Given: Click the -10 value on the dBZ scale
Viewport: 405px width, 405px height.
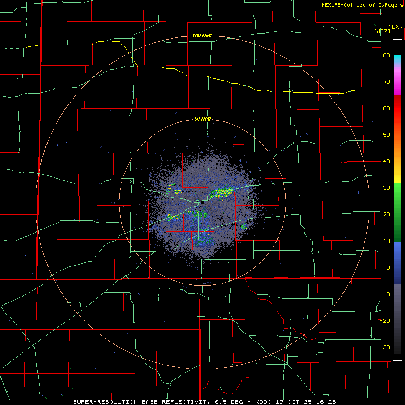Looking at the screenshot, I should 385,294.
